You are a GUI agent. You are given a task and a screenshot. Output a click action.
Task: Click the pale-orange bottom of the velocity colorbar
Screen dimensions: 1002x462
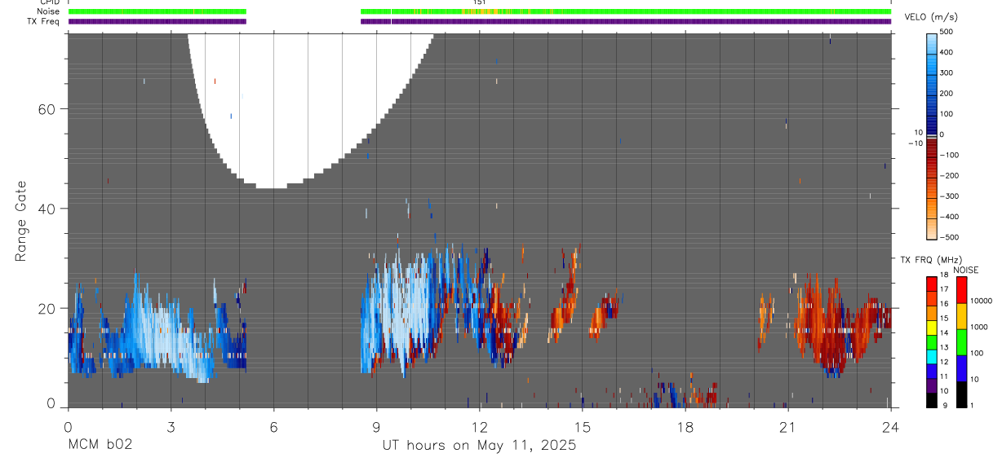(933, 228)
